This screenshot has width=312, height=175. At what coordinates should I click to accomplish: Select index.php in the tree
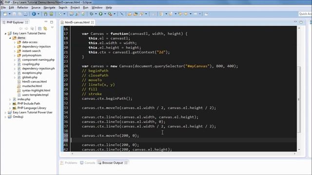[x=24, y=99]
